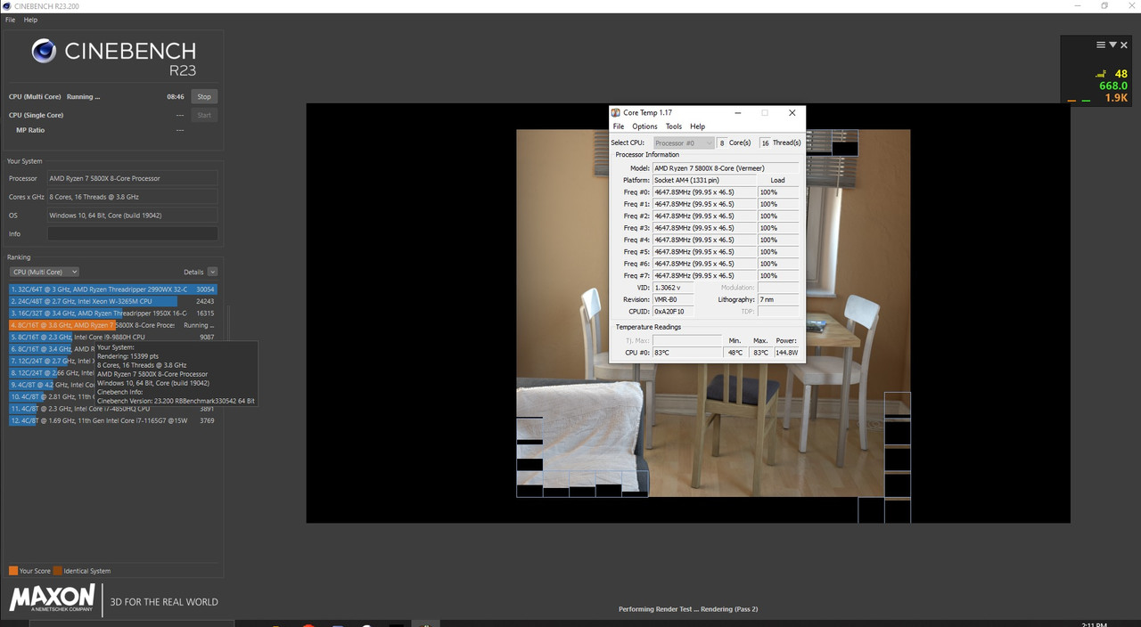Click the overlay widget collapse triangle icon
Screen dimensions: 1141x627
coord(1112,45)
